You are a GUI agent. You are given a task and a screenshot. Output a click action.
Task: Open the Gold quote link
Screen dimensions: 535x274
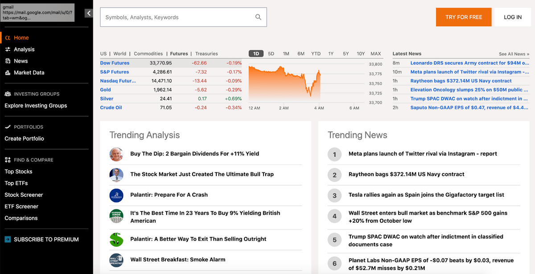click(x=106, y=90)
